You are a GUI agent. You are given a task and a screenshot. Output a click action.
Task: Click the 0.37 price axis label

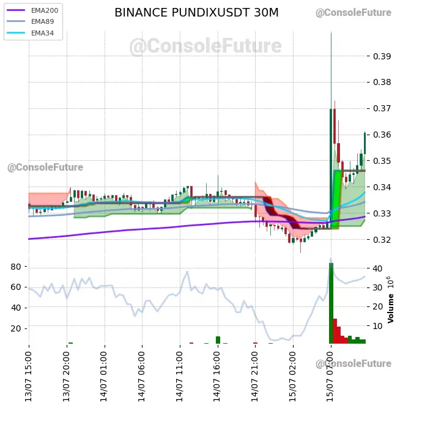coord(382,108)
